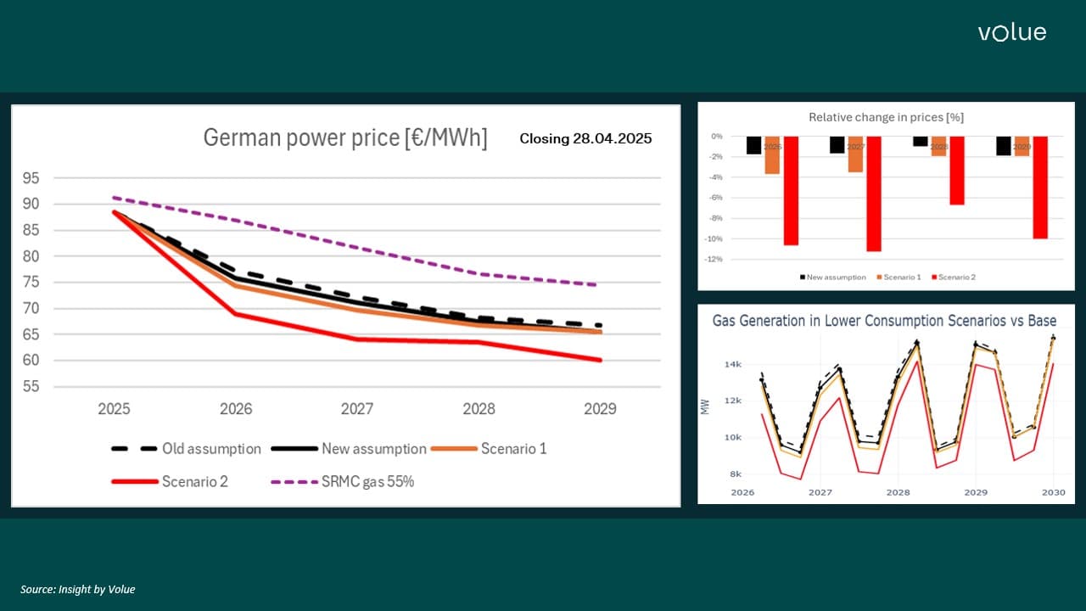Image resolution: width=1086 pixels, height=611 pixels.
Task: Click the 2027 label on the price chart axis
Action: click(357, 409)
